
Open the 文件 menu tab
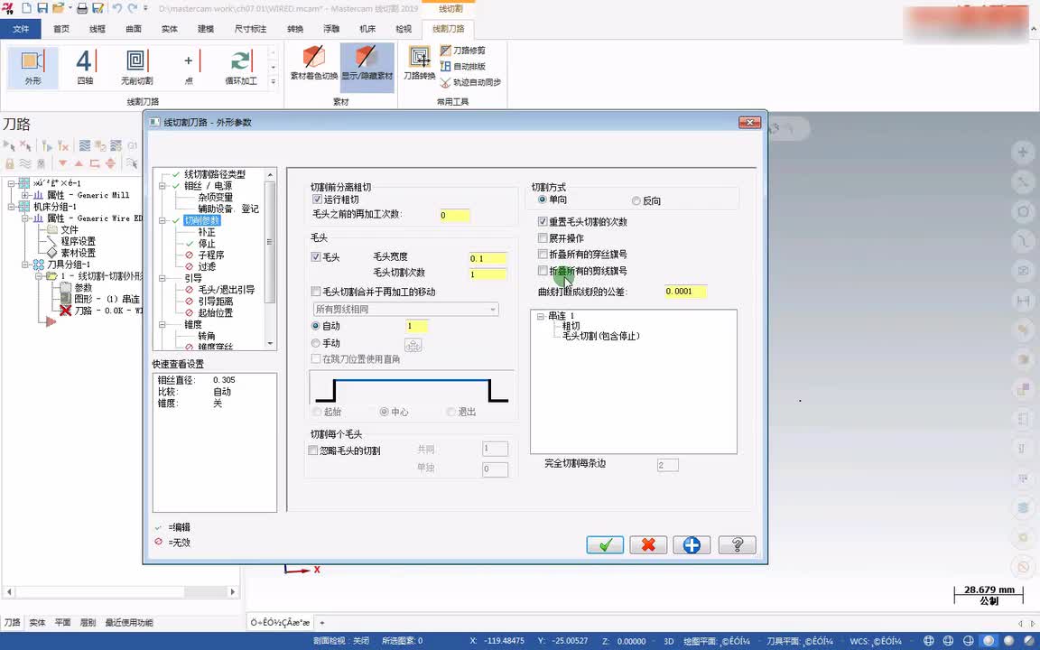(x=21, y=29)
